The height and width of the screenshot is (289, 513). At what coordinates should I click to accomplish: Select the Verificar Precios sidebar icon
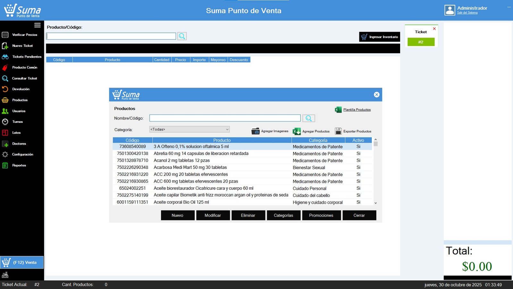(x=5, y=34)
